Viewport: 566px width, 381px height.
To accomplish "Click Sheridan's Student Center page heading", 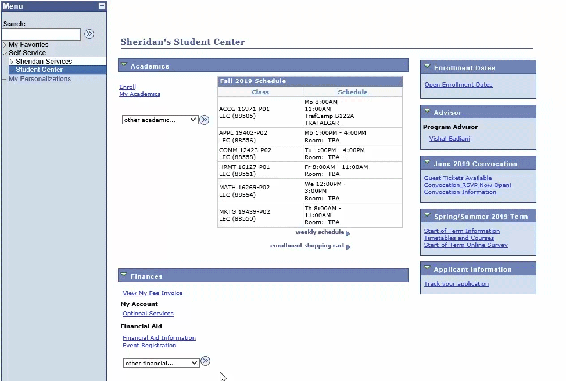I will coord(182,42).
